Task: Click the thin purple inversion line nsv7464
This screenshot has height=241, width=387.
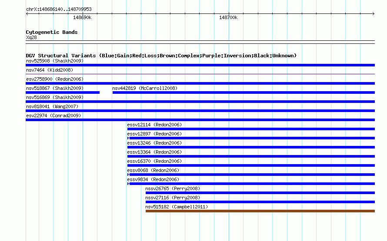Action: (x=200, y=74)
